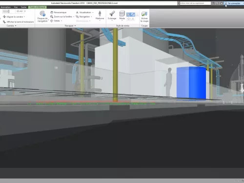Viewport: 244px width, 183px height.
Task: Expand Zoom sur la fenêtre dropdown
Action: [74, 17]
